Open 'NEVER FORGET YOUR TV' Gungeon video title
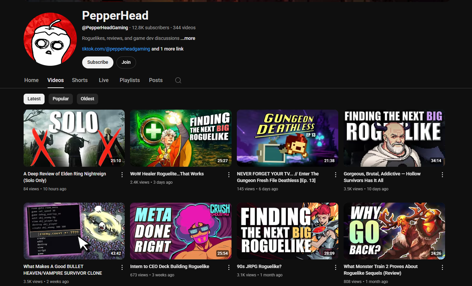The height and width of the screenshot is (286, 472). 278,177
